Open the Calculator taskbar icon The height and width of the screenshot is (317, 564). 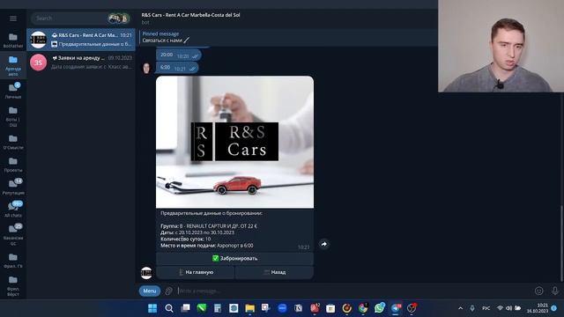pos(218,308)
